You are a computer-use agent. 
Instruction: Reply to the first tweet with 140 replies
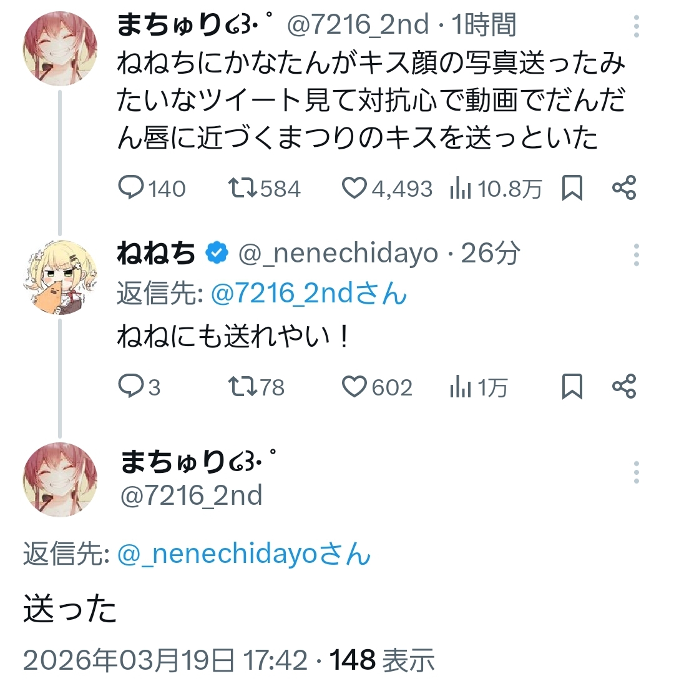[131, 188]
